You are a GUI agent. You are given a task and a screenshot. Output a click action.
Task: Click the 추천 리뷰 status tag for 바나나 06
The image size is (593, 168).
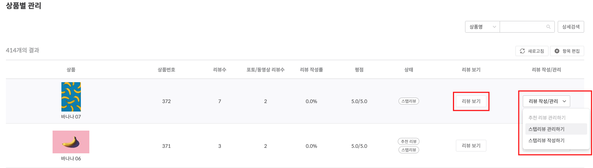(409, 142)
